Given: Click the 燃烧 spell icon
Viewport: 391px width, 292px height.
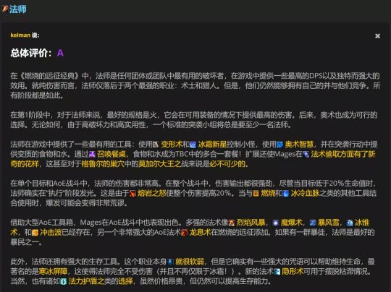Looking at the screenshot, I should (256, 194).
